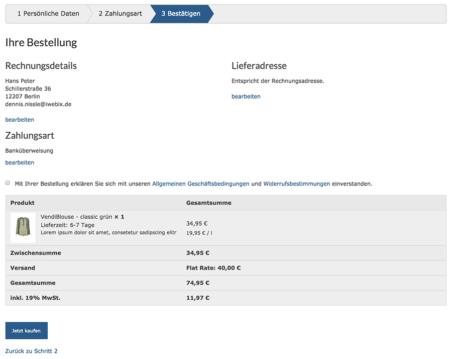Screen dimensions: 452x359
Task: Click the green blouse product thumbnail
Action: coord(23,228)
